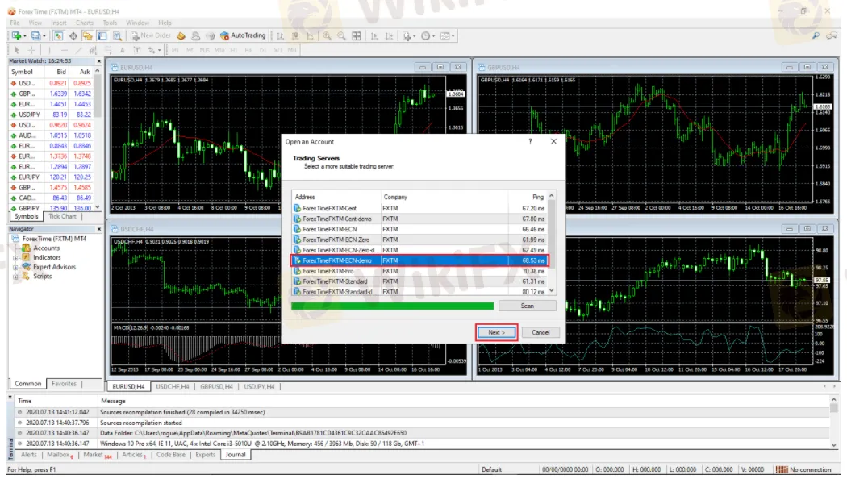
Task: Open the Experts terminal tab
Action: click(x=205, y=455)
